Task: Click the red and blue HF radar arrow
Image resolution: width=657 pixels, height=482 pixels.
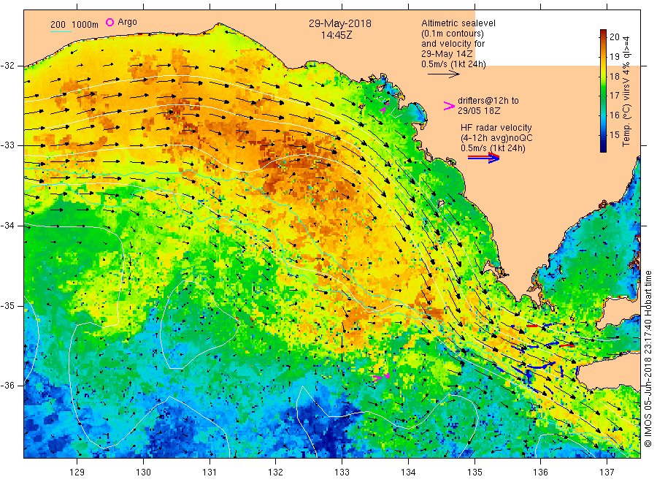Action: [x=483, y=158]
